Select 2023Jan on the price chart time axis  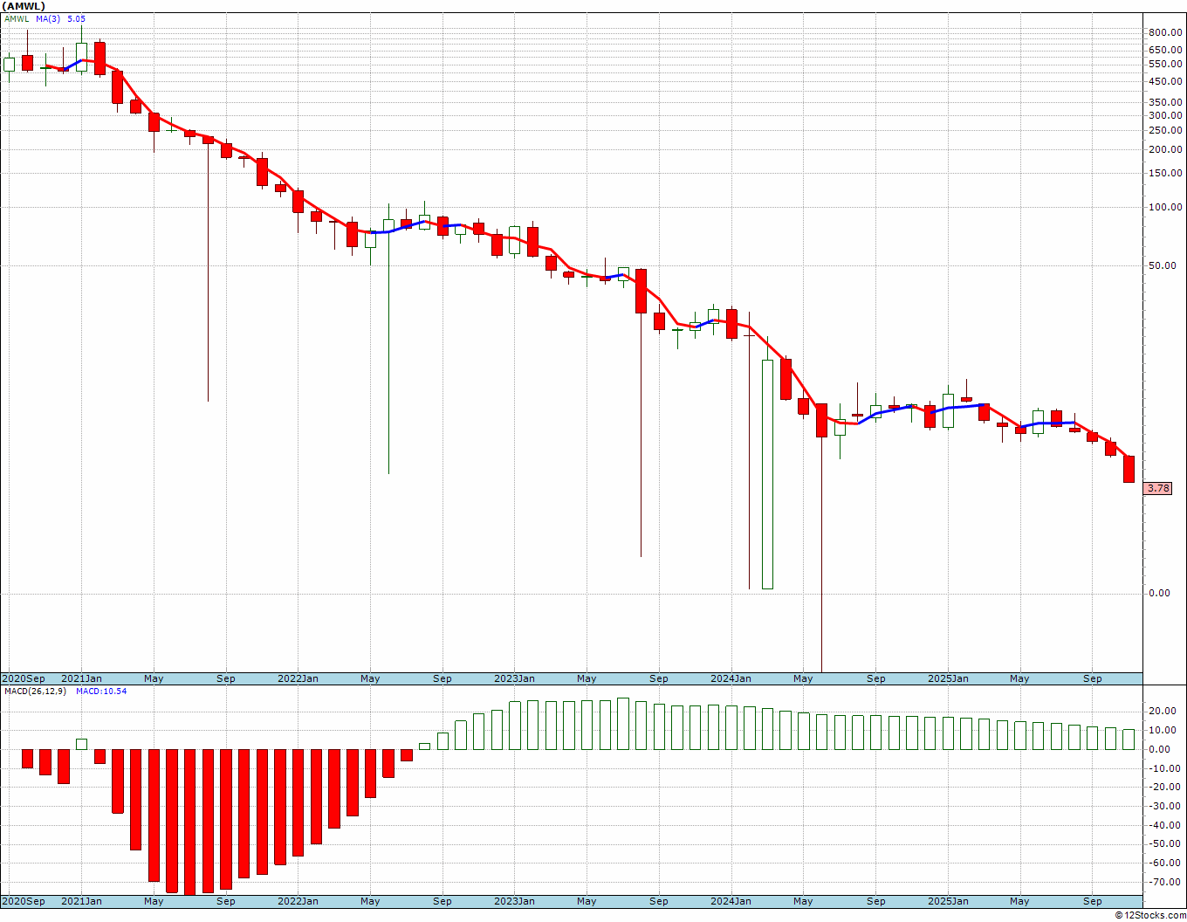[x=514, y=678]
